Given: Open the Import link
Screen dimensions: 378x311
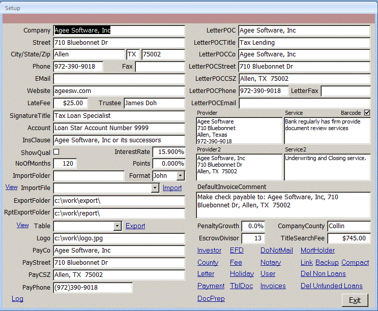Looking at the screenshot, I should tap(172, 188).
